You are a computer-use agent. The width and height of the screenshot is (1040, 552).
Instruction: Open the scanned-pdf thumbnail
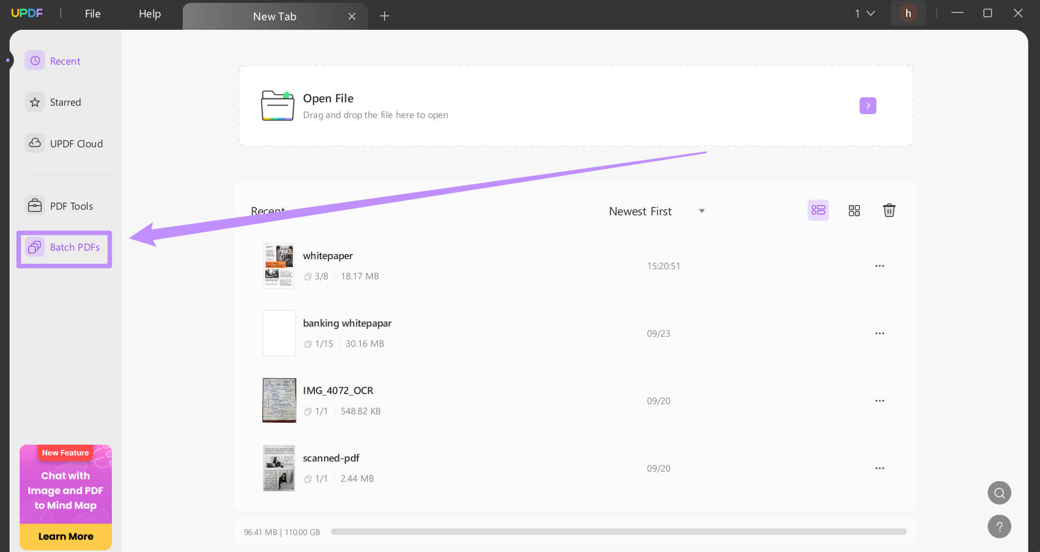point(279,468)
